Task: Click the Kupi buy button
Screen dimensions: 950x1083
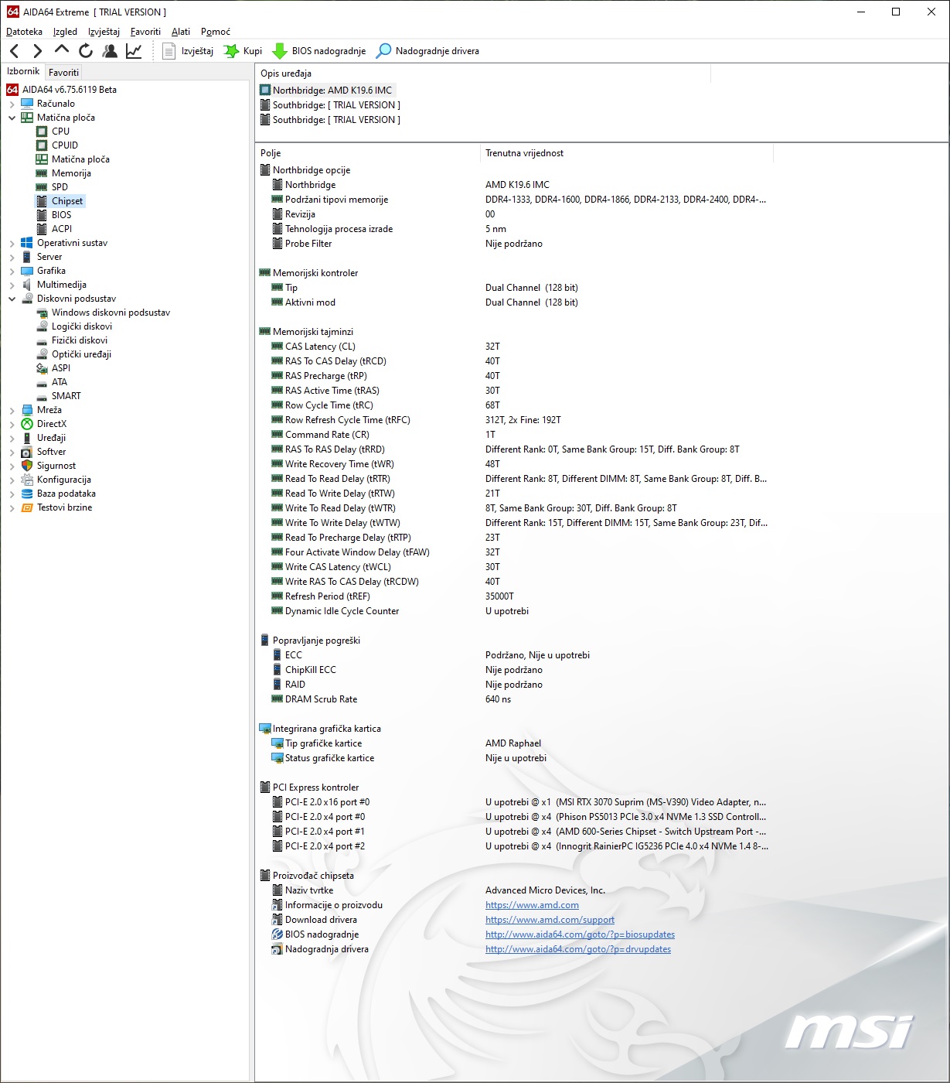Action: 243,51
